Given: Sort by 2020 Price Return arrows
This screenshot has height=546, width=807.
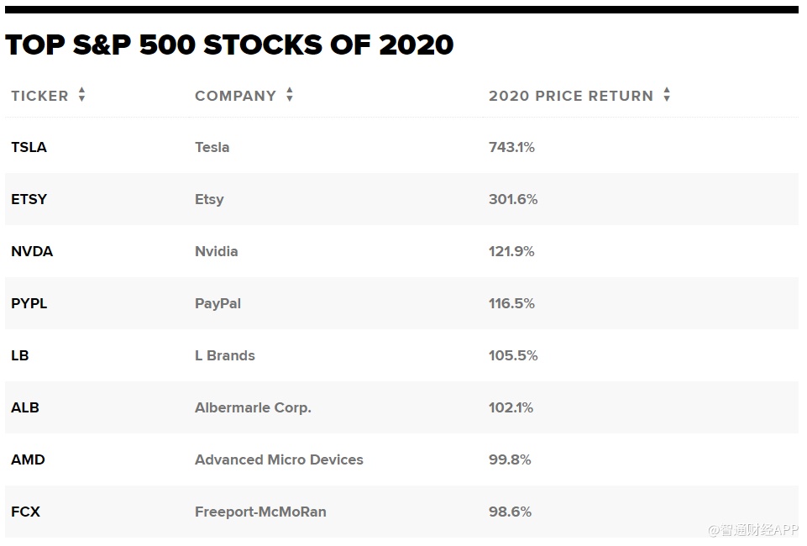Looking at the screenshot, I should (667, 95).
